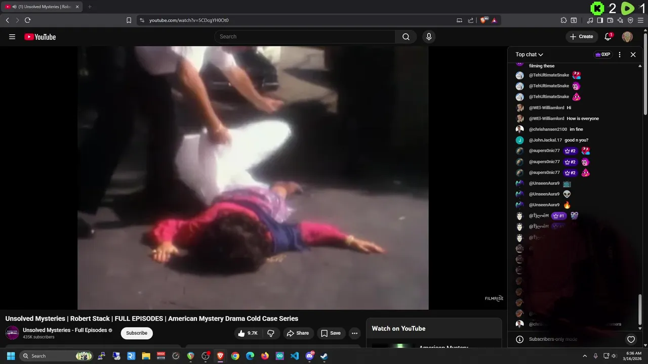Viewport: 648px width, 364px height.
Task: Open the media control music note icon
Action: tap(590, 20)
